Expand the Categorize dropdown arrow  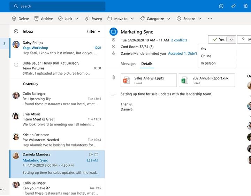[169, 18]
